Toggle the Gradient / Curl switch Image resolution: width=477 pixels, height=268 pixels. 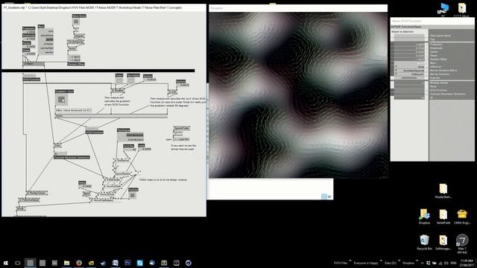coord(61,99)
